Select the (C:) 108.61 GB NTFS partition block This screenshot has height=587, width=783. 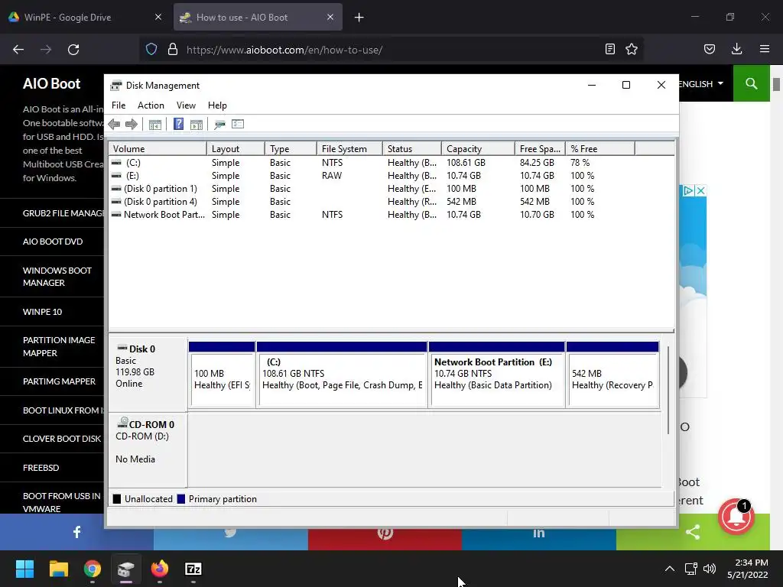(x=342, y=375)
